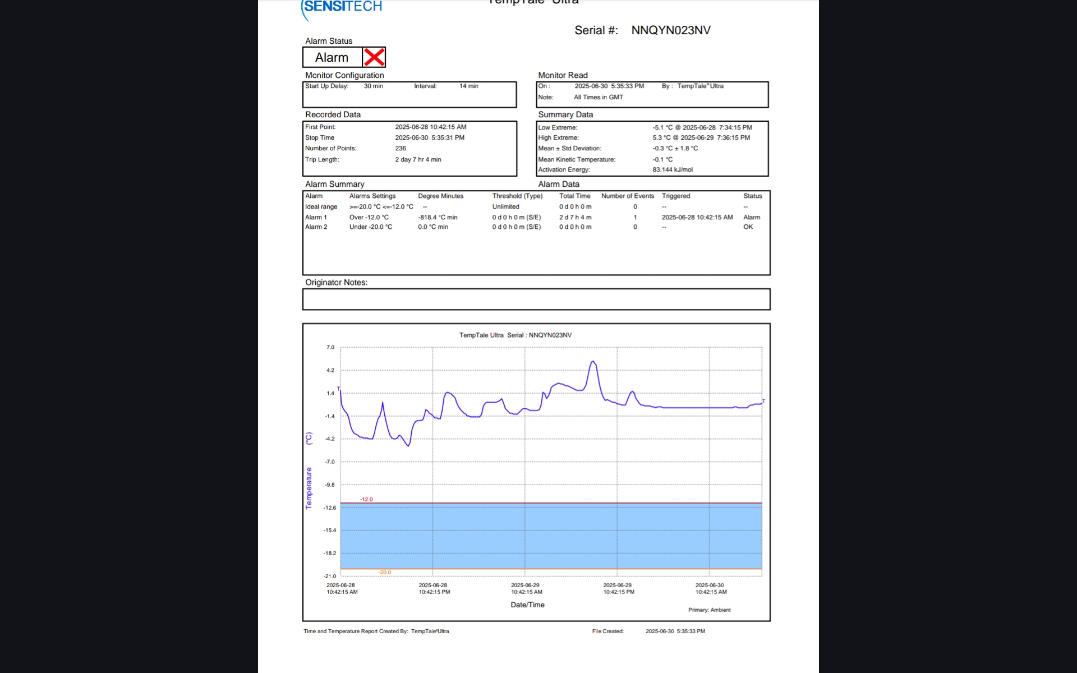This screenshot has height=673, width=1077.
Task: Click the red X alarm icon
Action: 374,57
